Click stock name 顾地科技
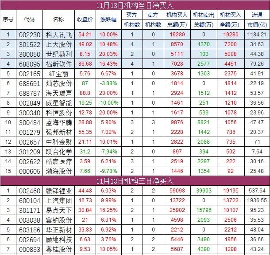 click(x=59, y=239)
